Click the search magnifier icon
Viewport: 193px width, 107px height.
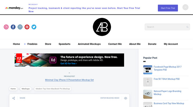pos(187,27)
